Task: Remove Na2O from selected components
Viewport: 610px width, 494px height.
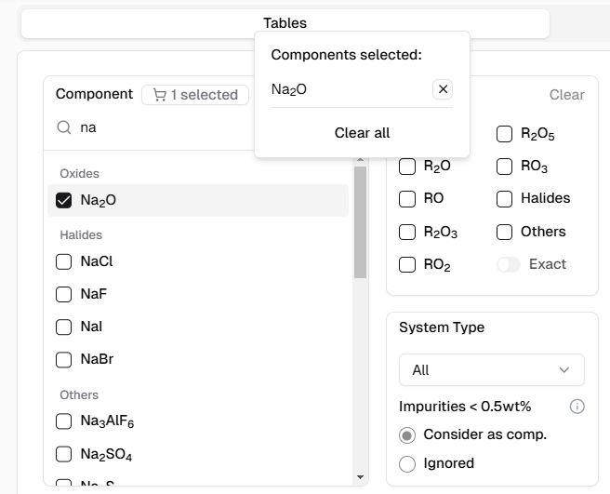Action: pyautogui.click(x=443, y=89)
